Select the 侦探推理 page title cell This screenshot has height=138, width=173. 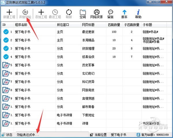click(88, 48)
